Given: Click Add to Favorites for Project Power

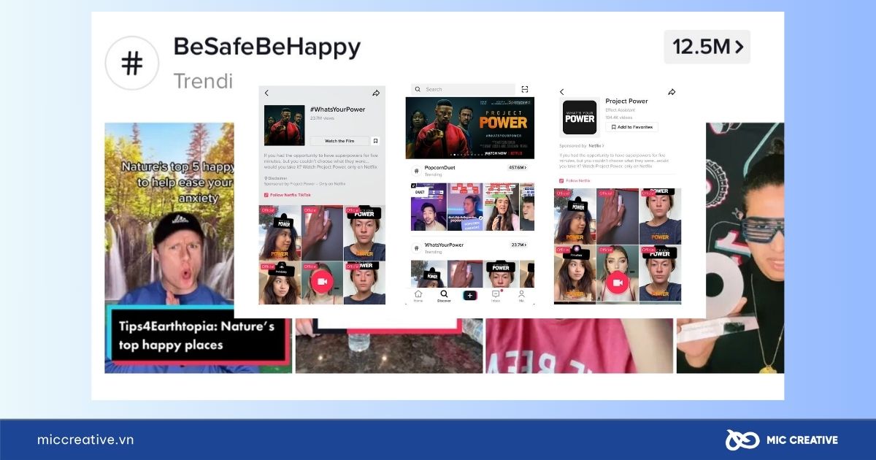Looking at the screenshot, I should [631, 127].
